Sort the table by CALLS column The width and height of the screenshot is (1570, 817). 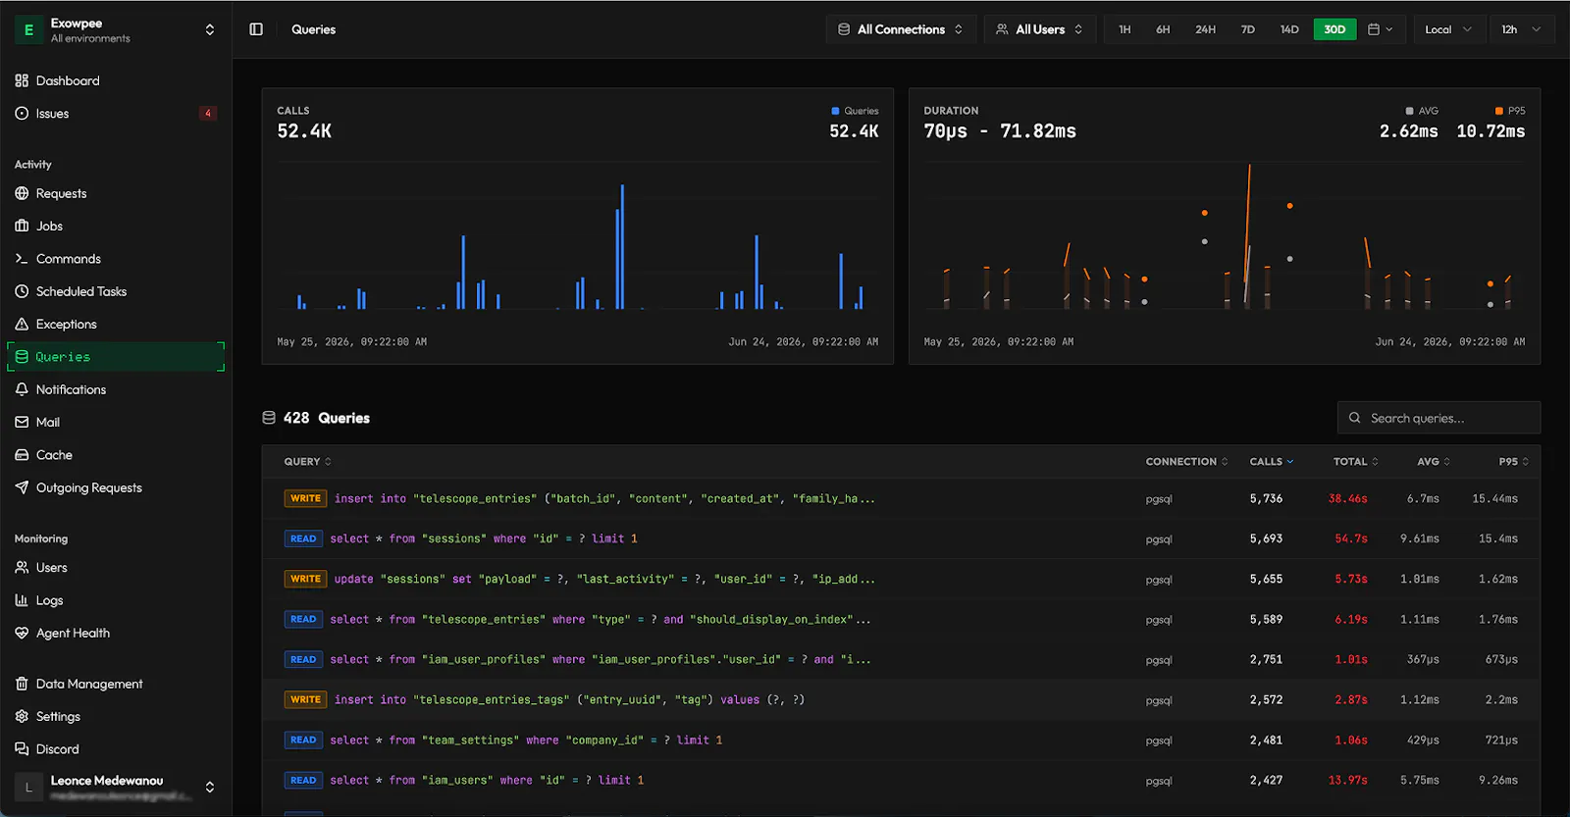[1272, 461]
